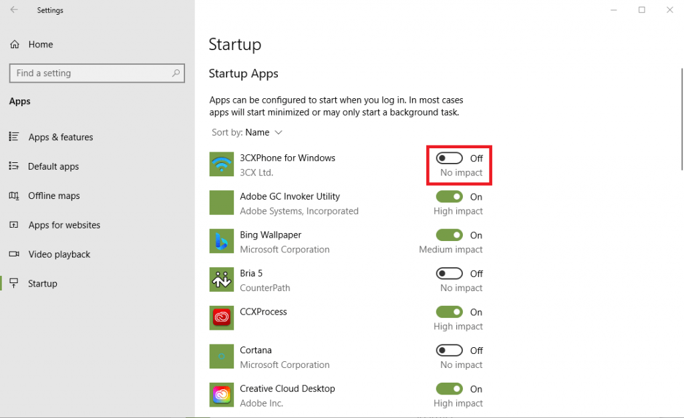This screenshot has width=684, height=418.
Task: Click the Bria 5 label
Action: (x=251, y=273)
